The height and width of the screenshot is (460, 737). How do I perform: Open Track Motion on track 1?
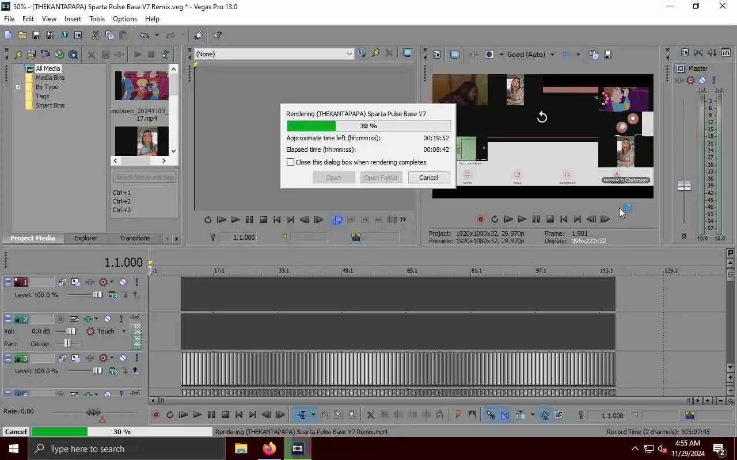pyautogui.click(x=76, y=282)
